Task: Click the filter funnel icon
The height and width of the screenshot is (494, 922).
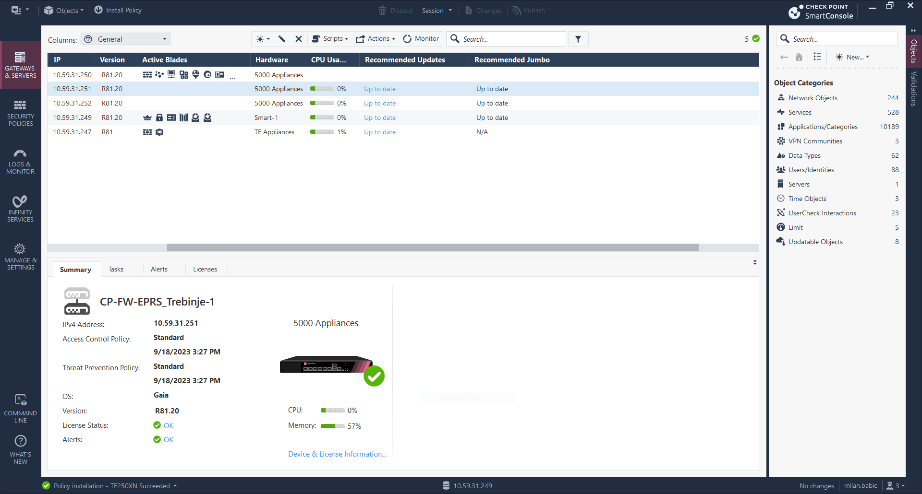Action: [578, 39]
